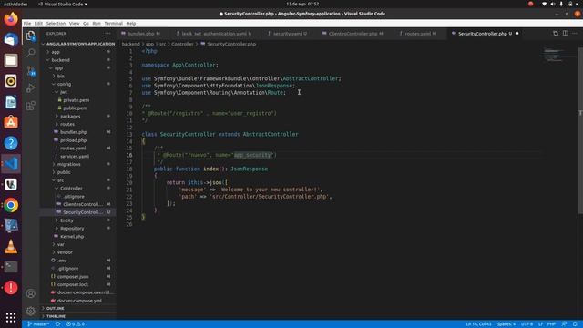Screen dimensions: 583x328
Task: Open Kernel.php in the explorer
Action: [x=72, y=237]
